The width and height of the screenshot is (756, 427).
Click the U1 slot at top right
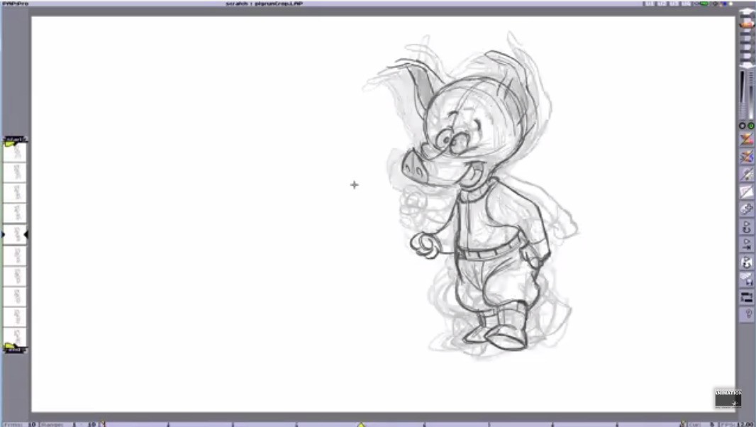pyautogui.click(x=650, y=3)
